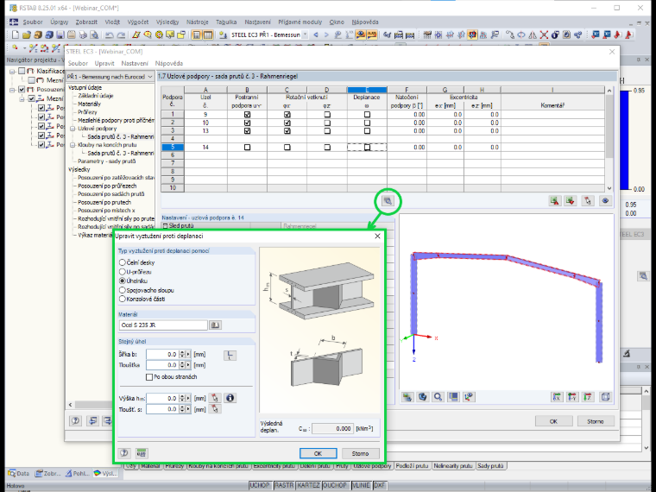
Task: Open Nastavení menu in STEEL EC3 window
Action: click(x=135, y=63)
